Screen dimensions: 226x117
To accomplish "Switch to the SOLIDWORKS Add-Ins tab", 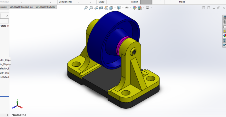I will [21, 7].
